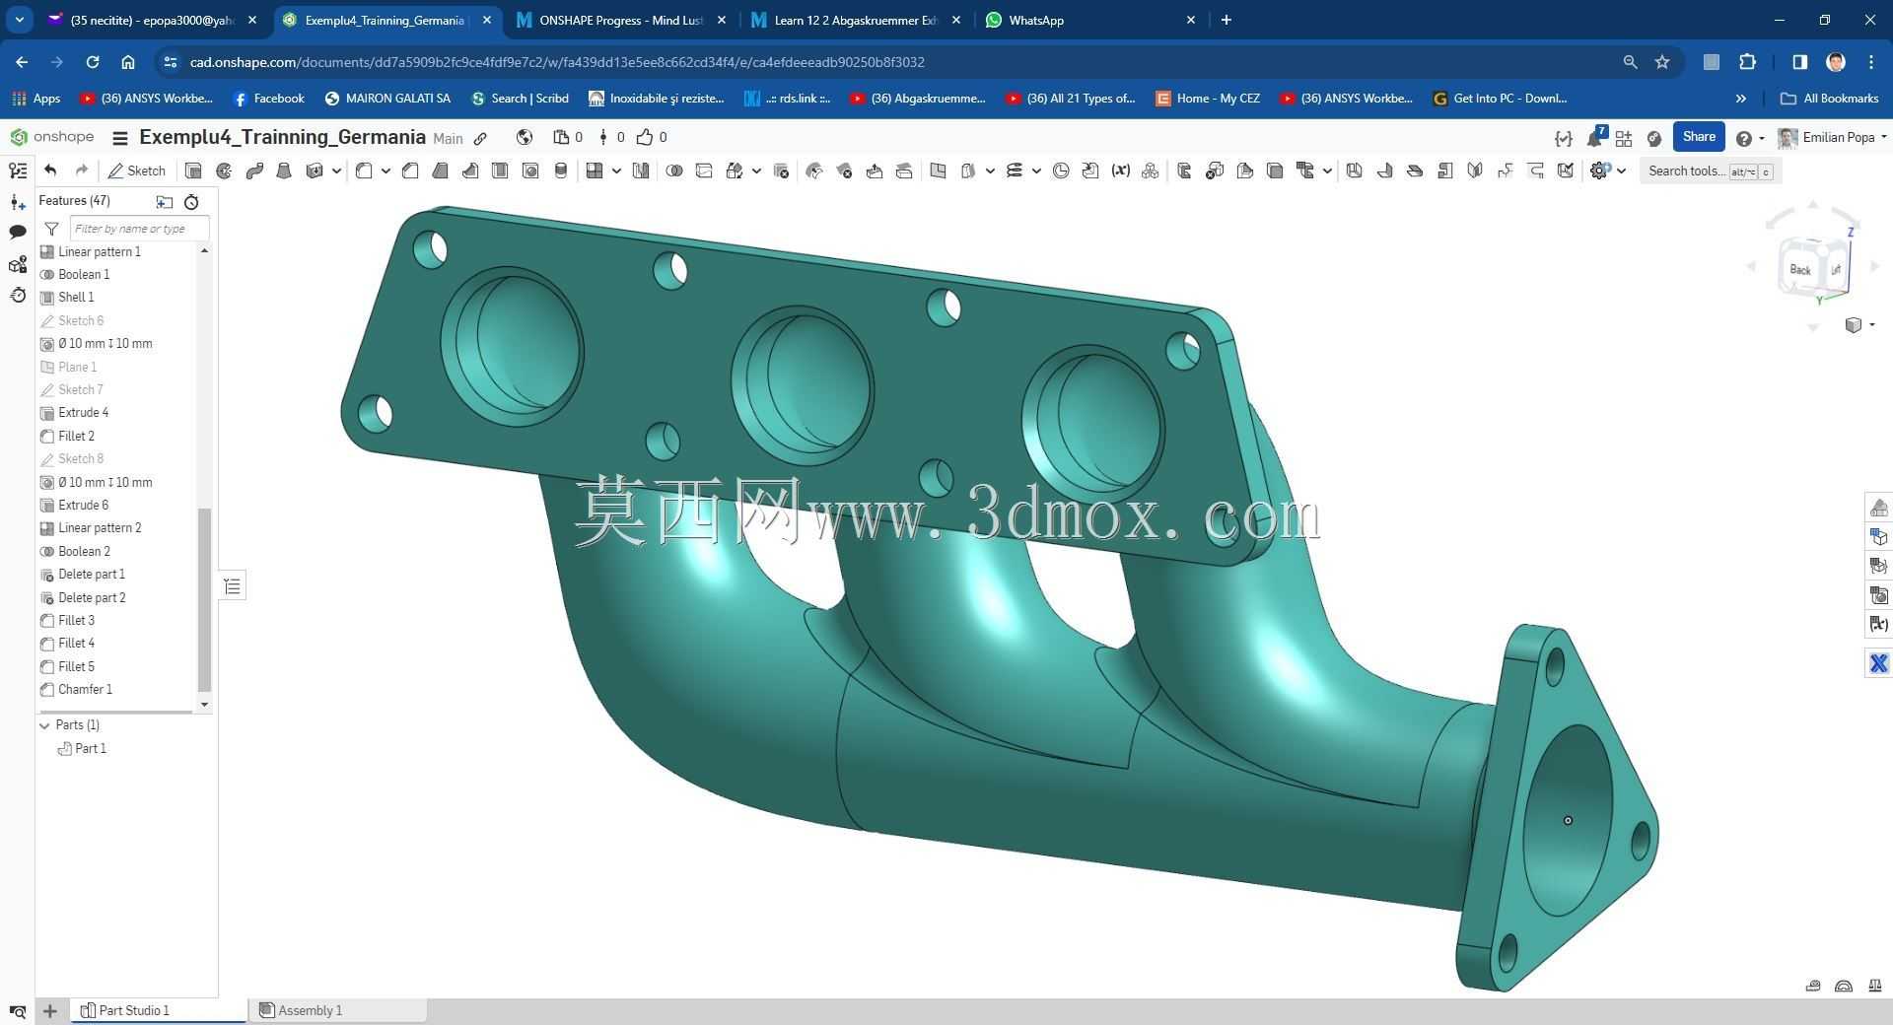Open the Facebook bookmark
Viewport: 1893px width, 1025px height.
(x=269, y=99)
